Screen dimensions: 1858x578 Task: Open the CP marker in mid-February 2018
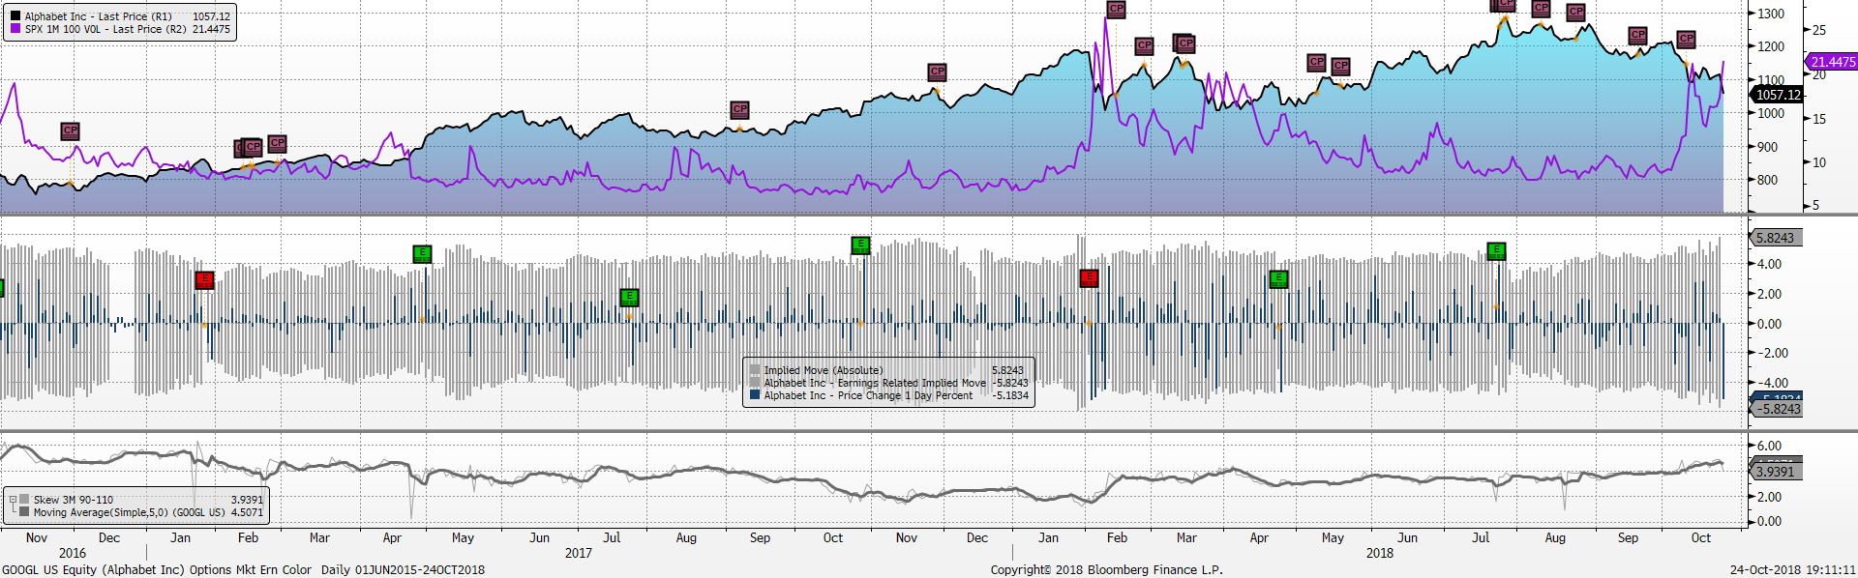click(1145, 45)
